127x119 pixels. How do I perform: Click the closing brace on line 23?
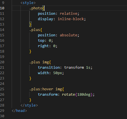coord(30,78)
